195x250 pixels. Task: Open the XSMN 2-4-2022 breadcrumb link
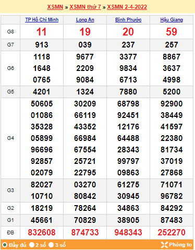[127, 7]
